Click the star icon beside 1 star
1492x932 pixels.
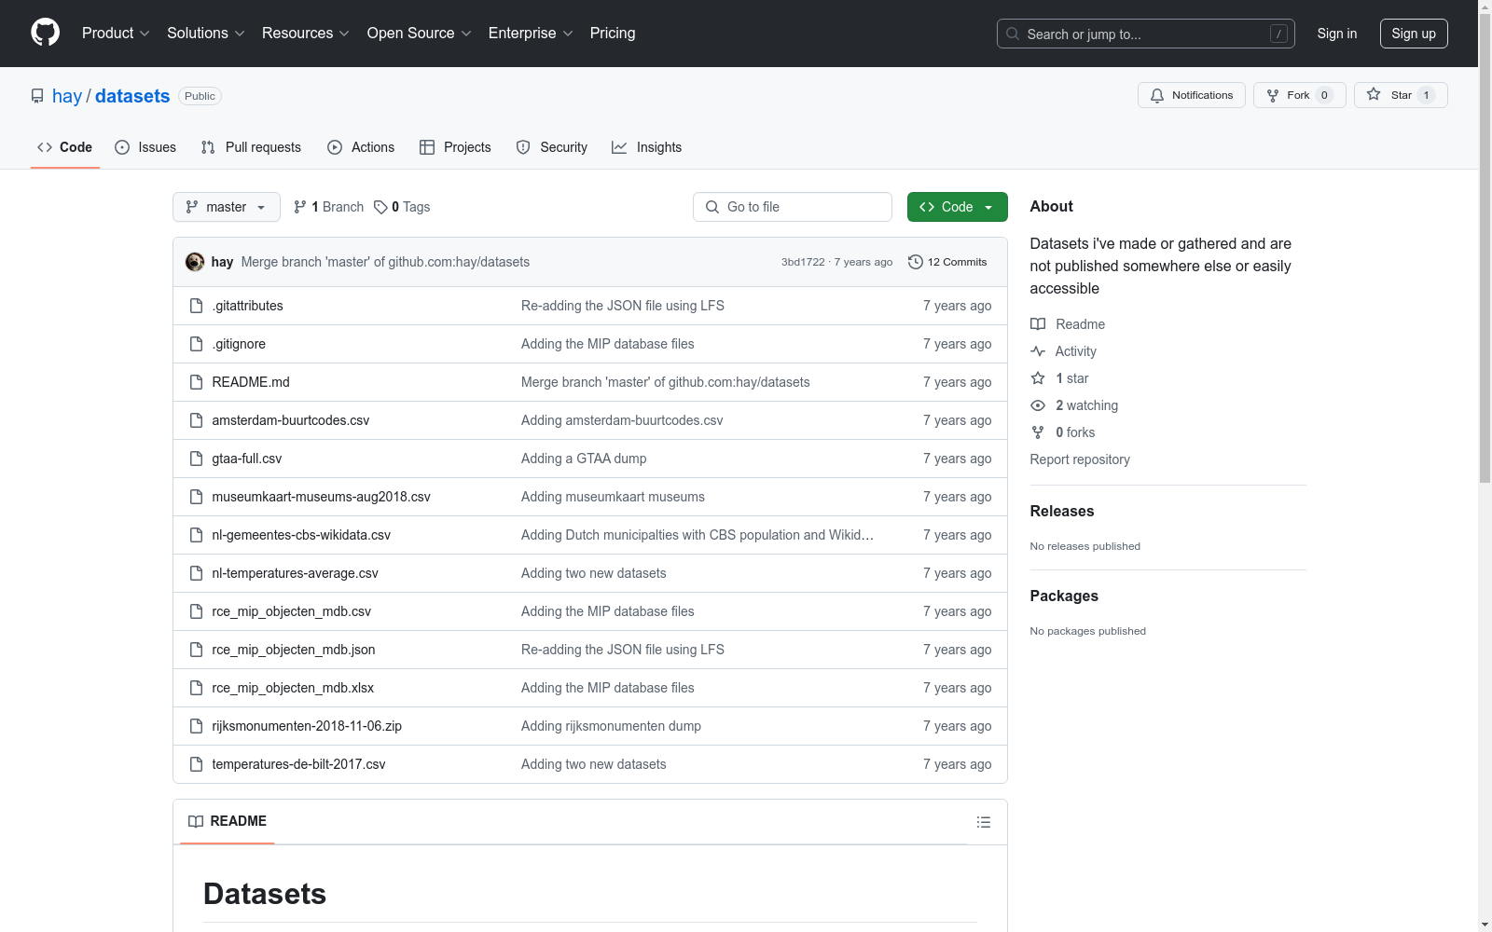pos(1038,378)
